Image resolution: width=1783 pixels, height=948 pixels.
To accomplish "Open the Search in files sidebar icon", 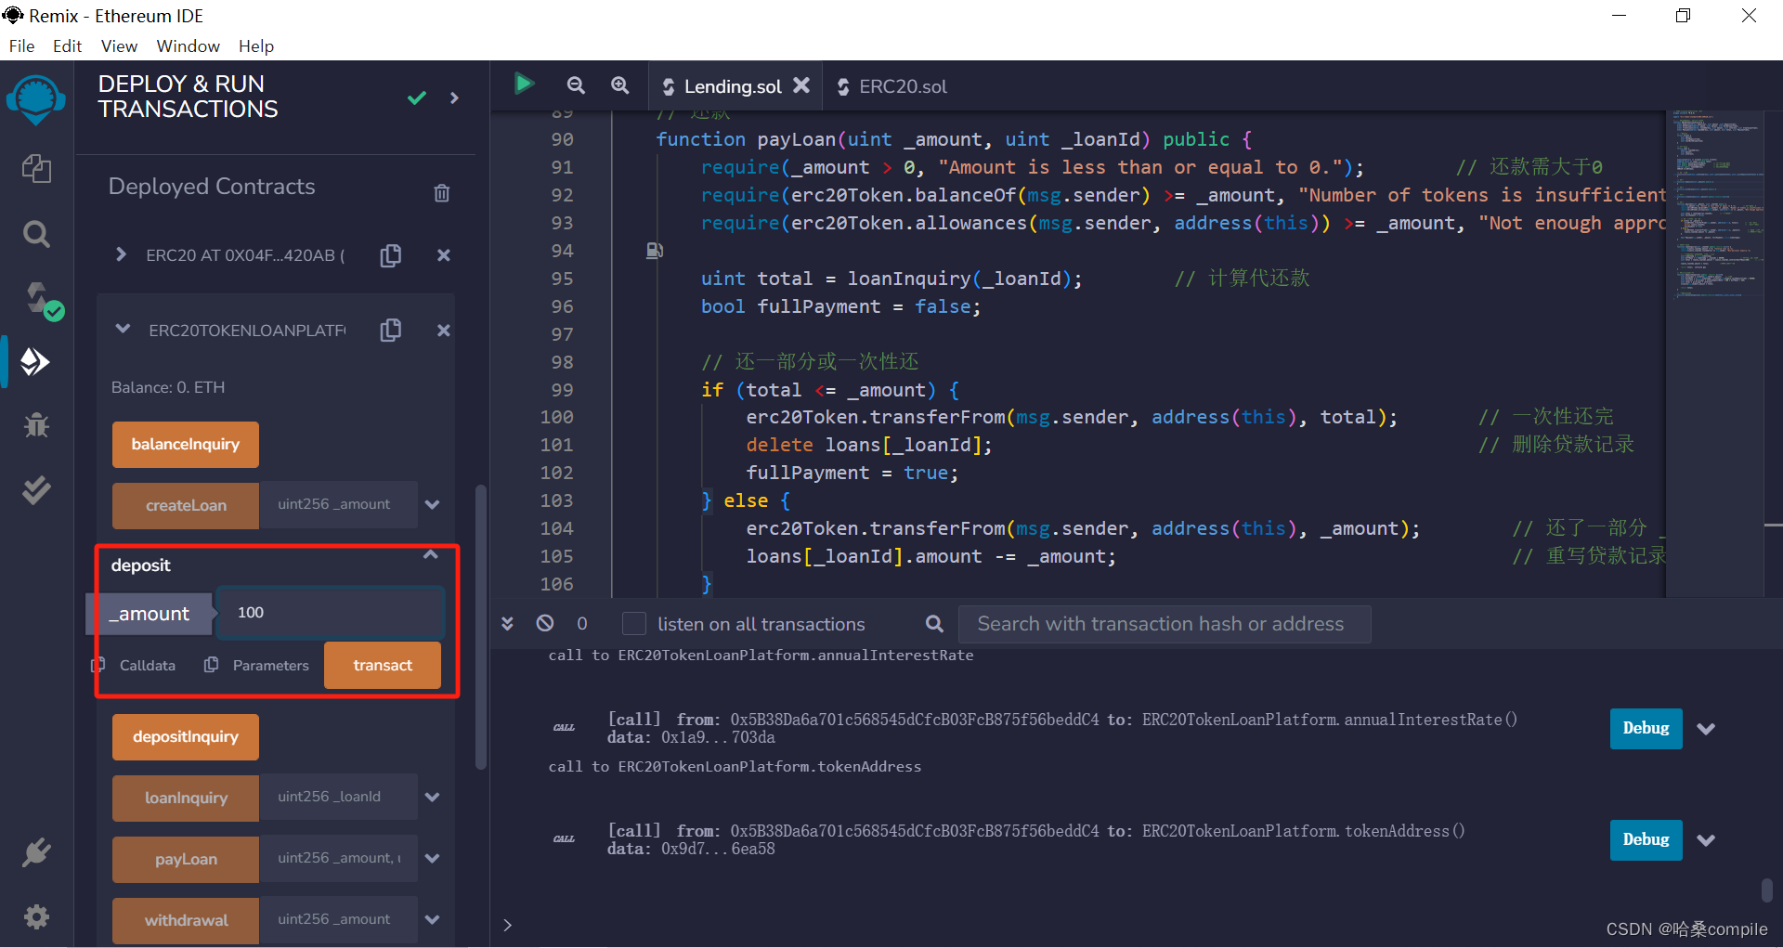I will pyautogui.click(x=36, y=234).
